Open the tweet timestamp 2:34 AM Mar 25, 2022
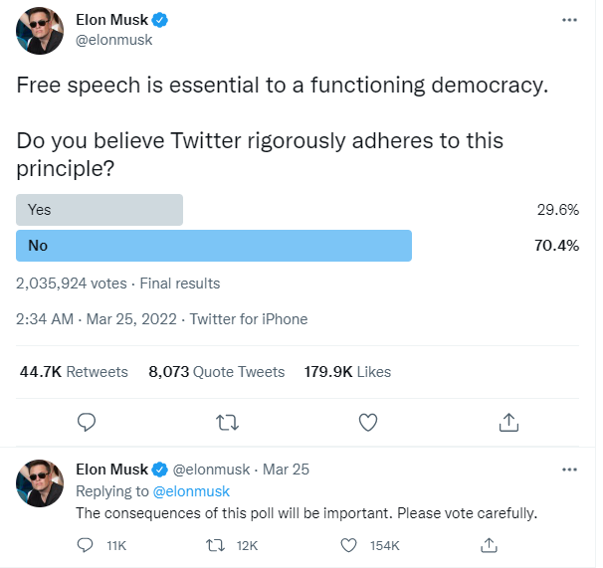Screen dimensions: 603x568 (x=96, y=319)
